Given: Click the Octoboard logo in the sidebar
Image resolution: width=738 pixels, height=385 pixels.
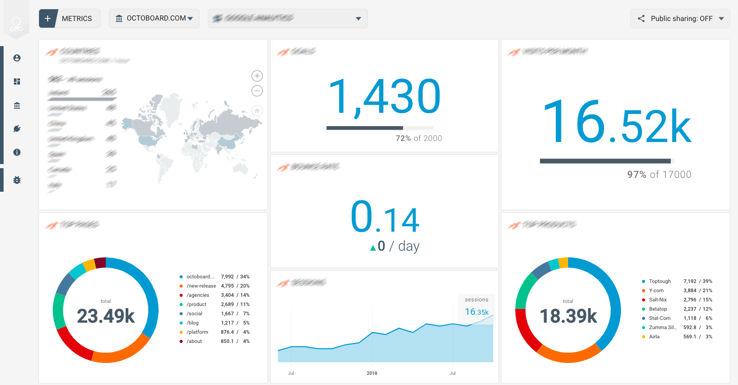Looking at the screenshot, I should [x=17, y=24].
